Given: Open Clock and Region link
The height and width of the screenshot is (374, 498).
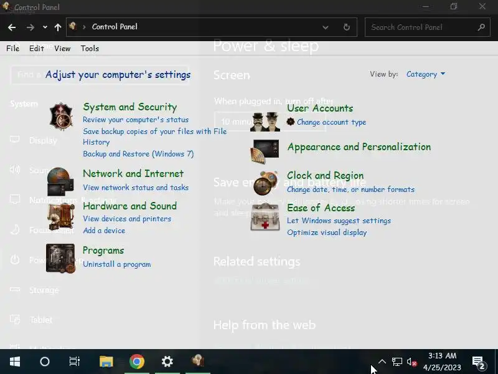Looking at the screenshot, I should pyautogui.click(x=325, y=176).
